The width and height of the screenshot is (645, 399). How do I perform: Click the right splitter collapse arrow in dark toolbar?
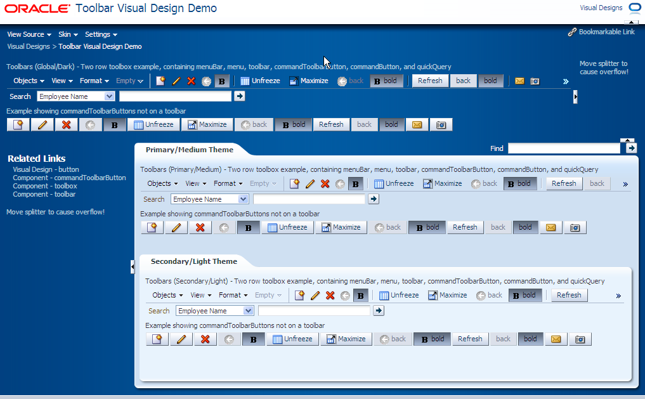point(575,96)
